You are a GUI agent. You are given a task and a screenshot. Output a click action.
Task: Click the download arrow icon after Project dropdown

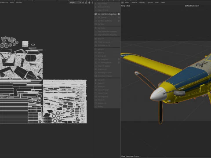(x=92, y=3)
